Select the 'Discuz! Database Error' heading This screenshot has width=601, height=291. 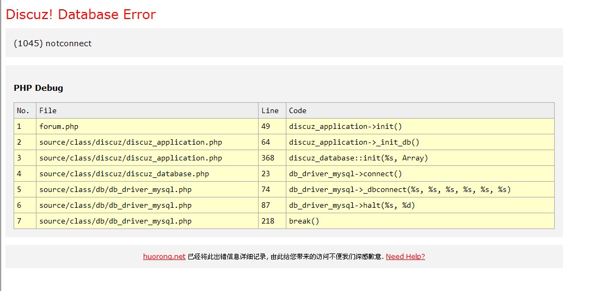tap(81, 15)
